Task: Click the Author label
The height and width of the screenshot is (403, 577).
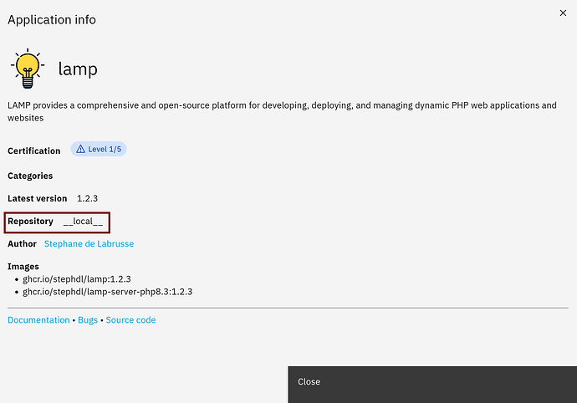Action: [x=23, y=244]
